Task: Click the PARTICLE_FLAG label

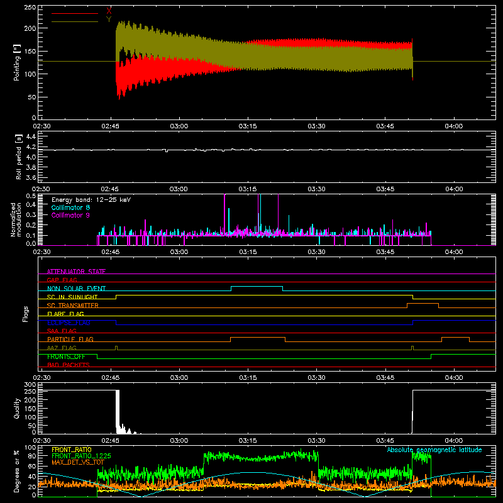Action: point(70,339)
